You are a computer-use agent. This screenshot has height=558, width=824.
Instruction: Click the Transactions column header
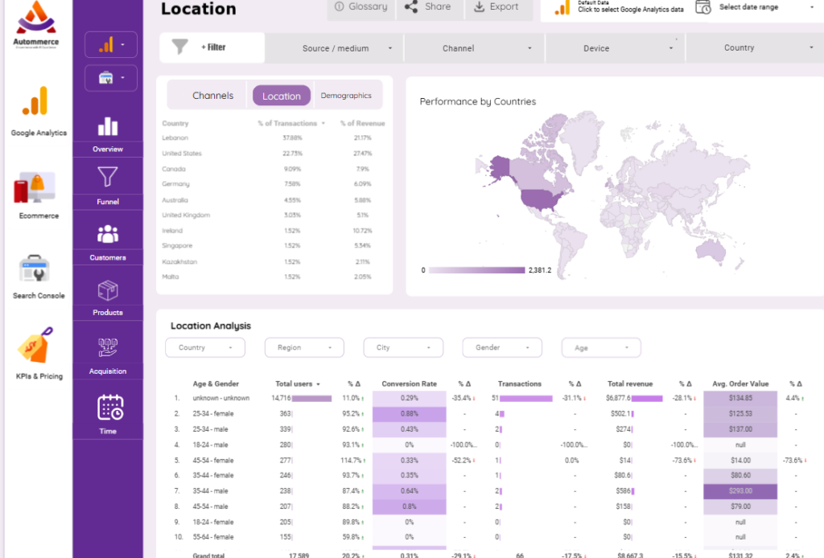pos(519,384)
